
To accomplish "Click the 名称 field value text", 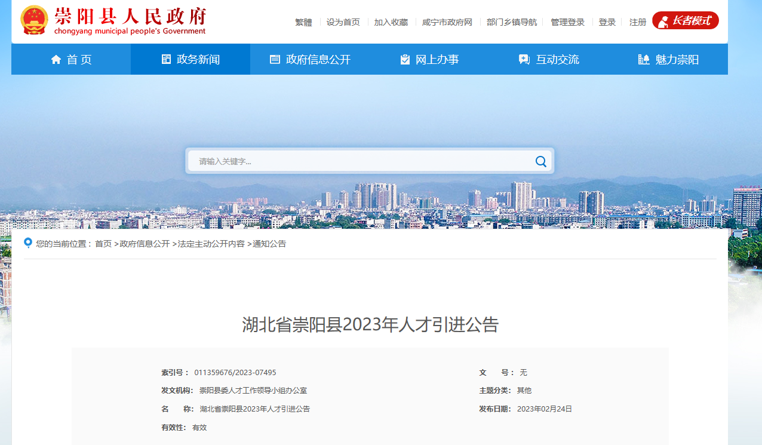I will [x=255, y=409].
